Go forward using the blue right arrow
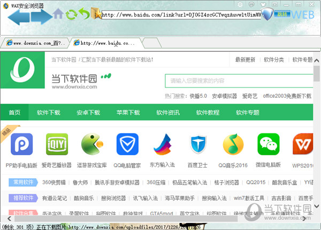 tap(41, 17)
